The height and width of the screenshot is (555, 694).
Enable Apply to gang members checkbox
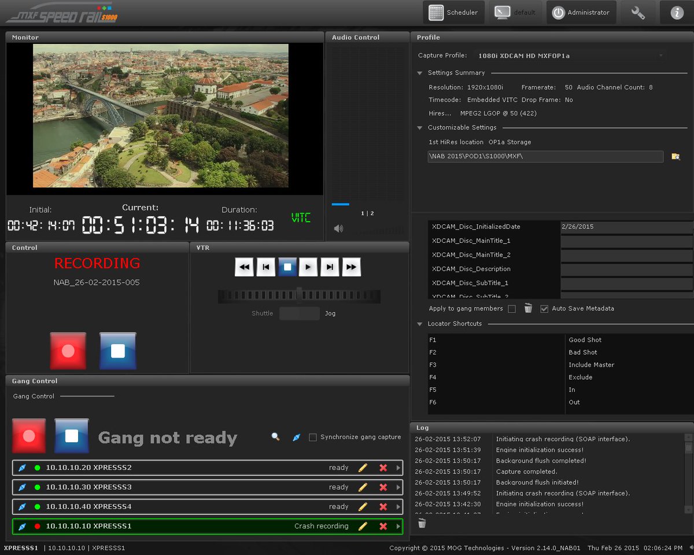point(512,309)
